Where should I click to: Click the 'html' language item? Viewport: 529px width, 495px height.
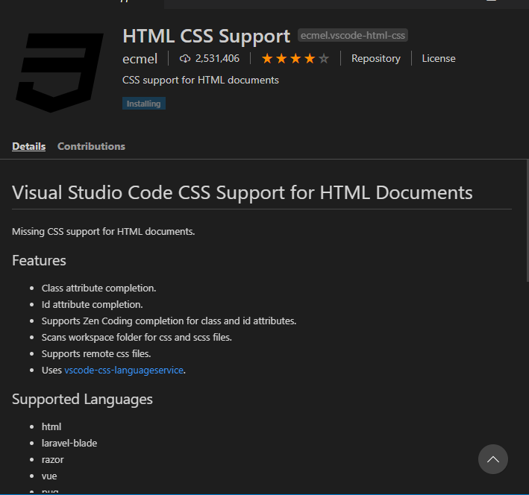click(x=51, y=427)
